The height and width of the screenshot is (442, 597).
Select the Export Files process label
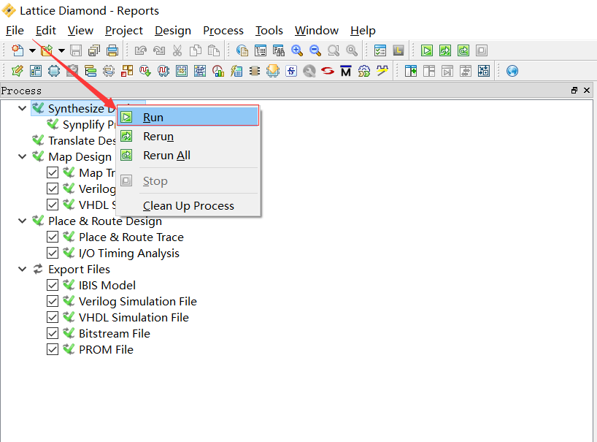pyautogui.click(x=80, y=269)
